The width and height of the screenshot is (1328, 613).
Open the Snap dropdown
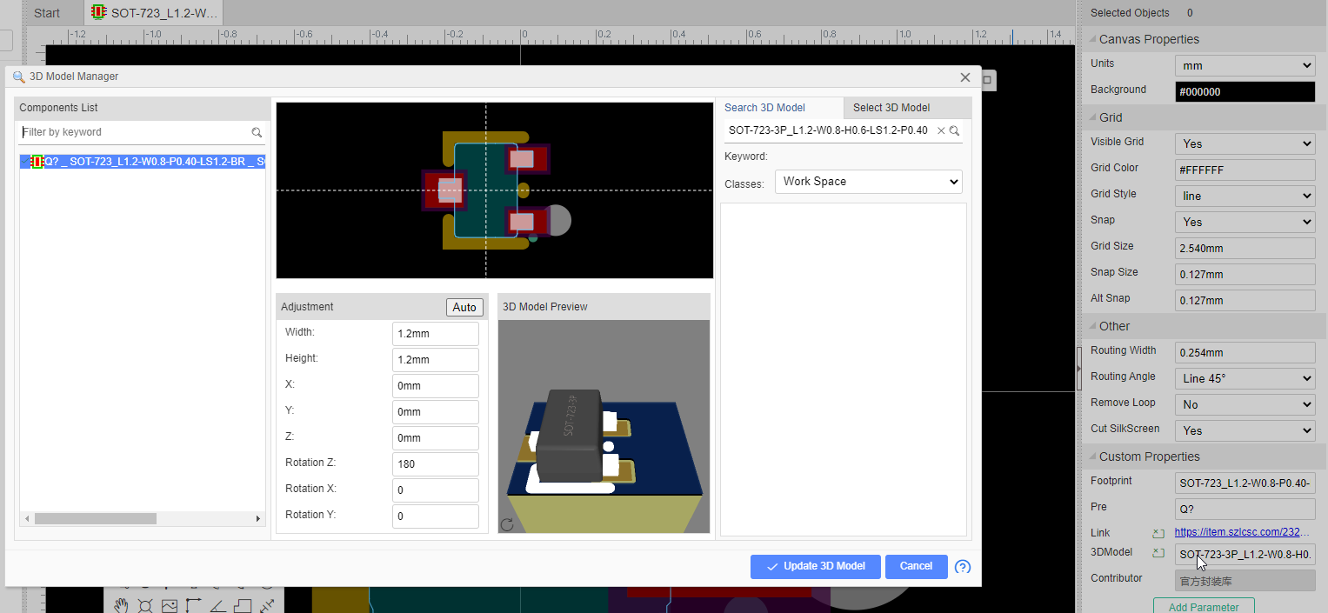[x=1245, y=222]
